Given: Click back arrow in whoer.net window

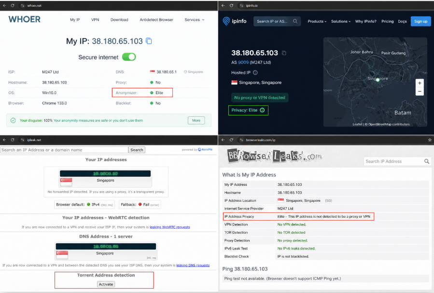Looking at the screenshot, I should point(4,5).
